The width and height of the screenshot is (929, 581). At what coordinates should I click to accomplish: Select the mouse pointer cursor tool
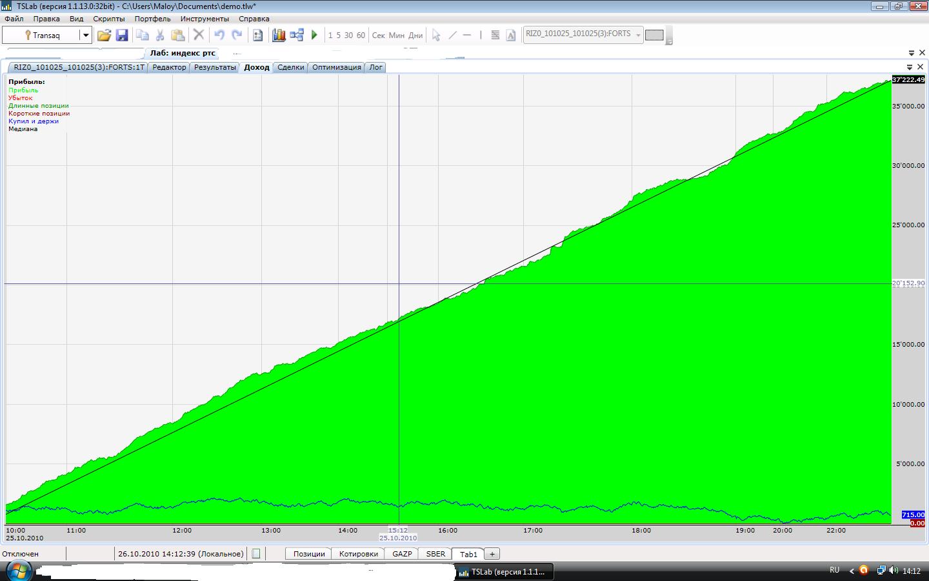point(436,35)
